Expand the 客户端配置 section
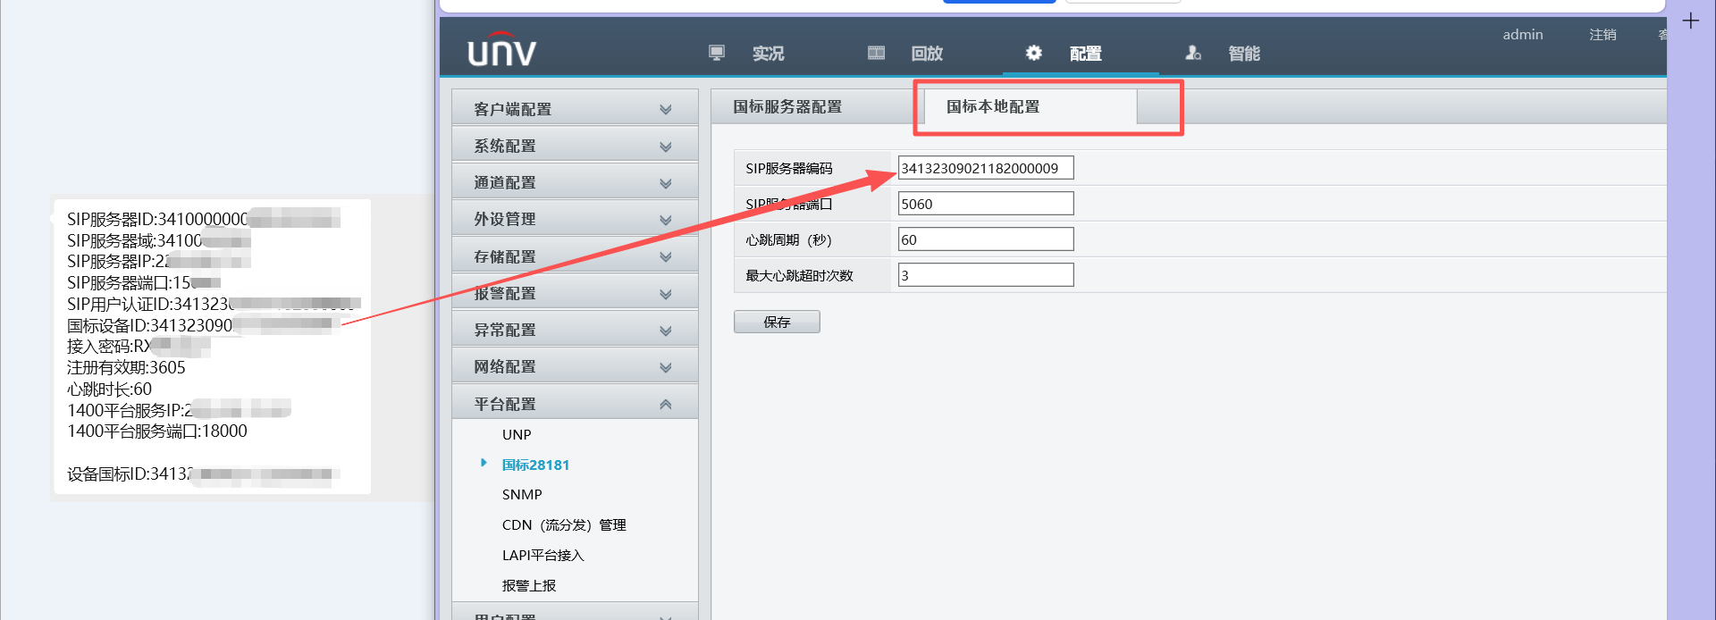This screenshot has width=1716, height=620. [x=574, y=109]
